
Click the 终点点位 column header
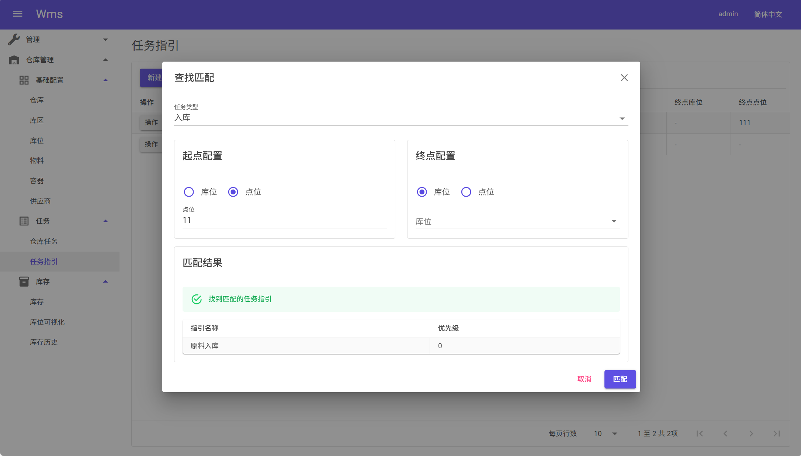(753, 102)
